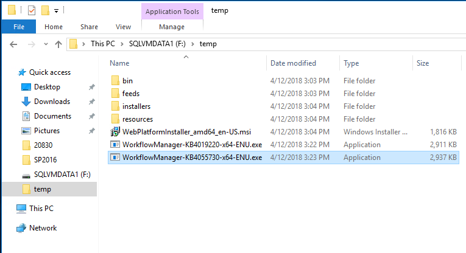Switch to the View ribbon tab

click(123, 27)
